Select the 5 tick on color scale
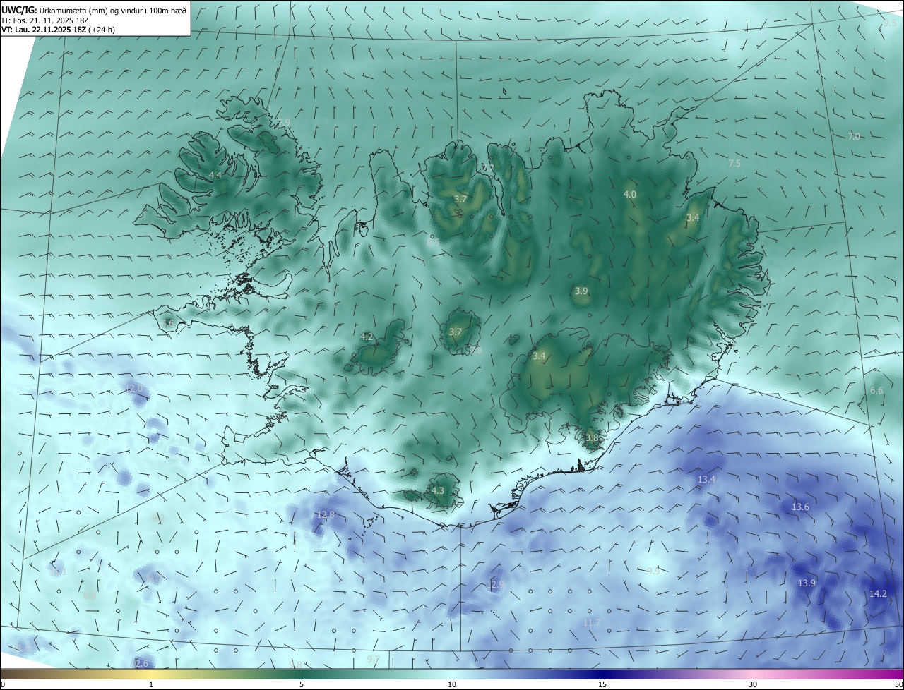The height and width of the screenshot is (690, 904). pos(302,684)
